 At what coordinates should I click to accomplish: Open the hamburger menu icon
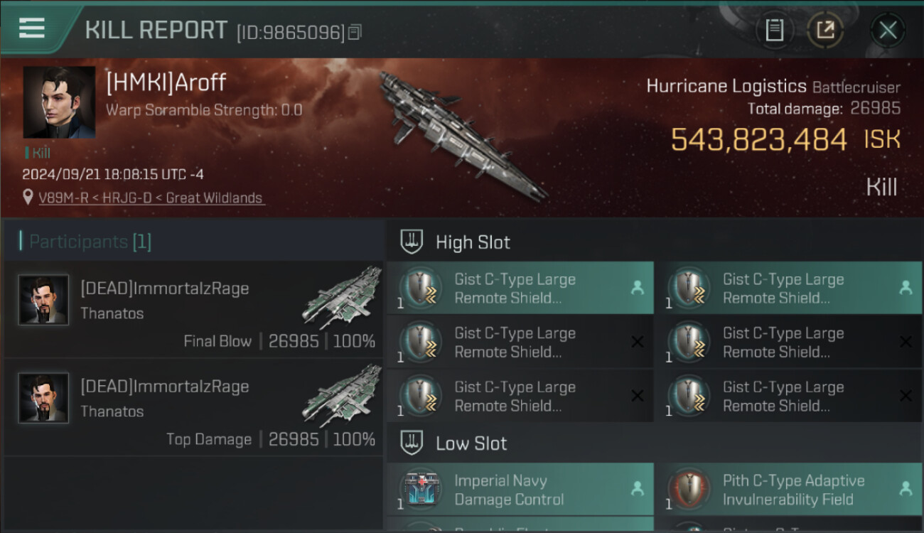click(32, 28)
